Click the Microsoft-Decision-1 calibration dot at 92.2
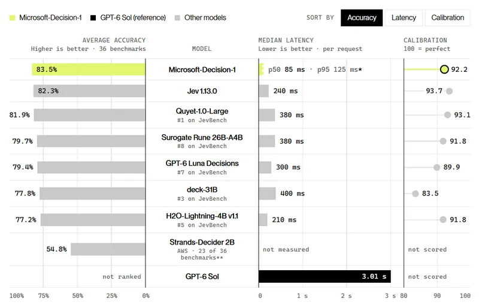 click(x=444, y=70)
